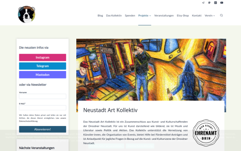Image resolution: width=241 pixels, height=151 pixels.
Task: Open the Mastodon icon in the top bar
Action: 209,3
